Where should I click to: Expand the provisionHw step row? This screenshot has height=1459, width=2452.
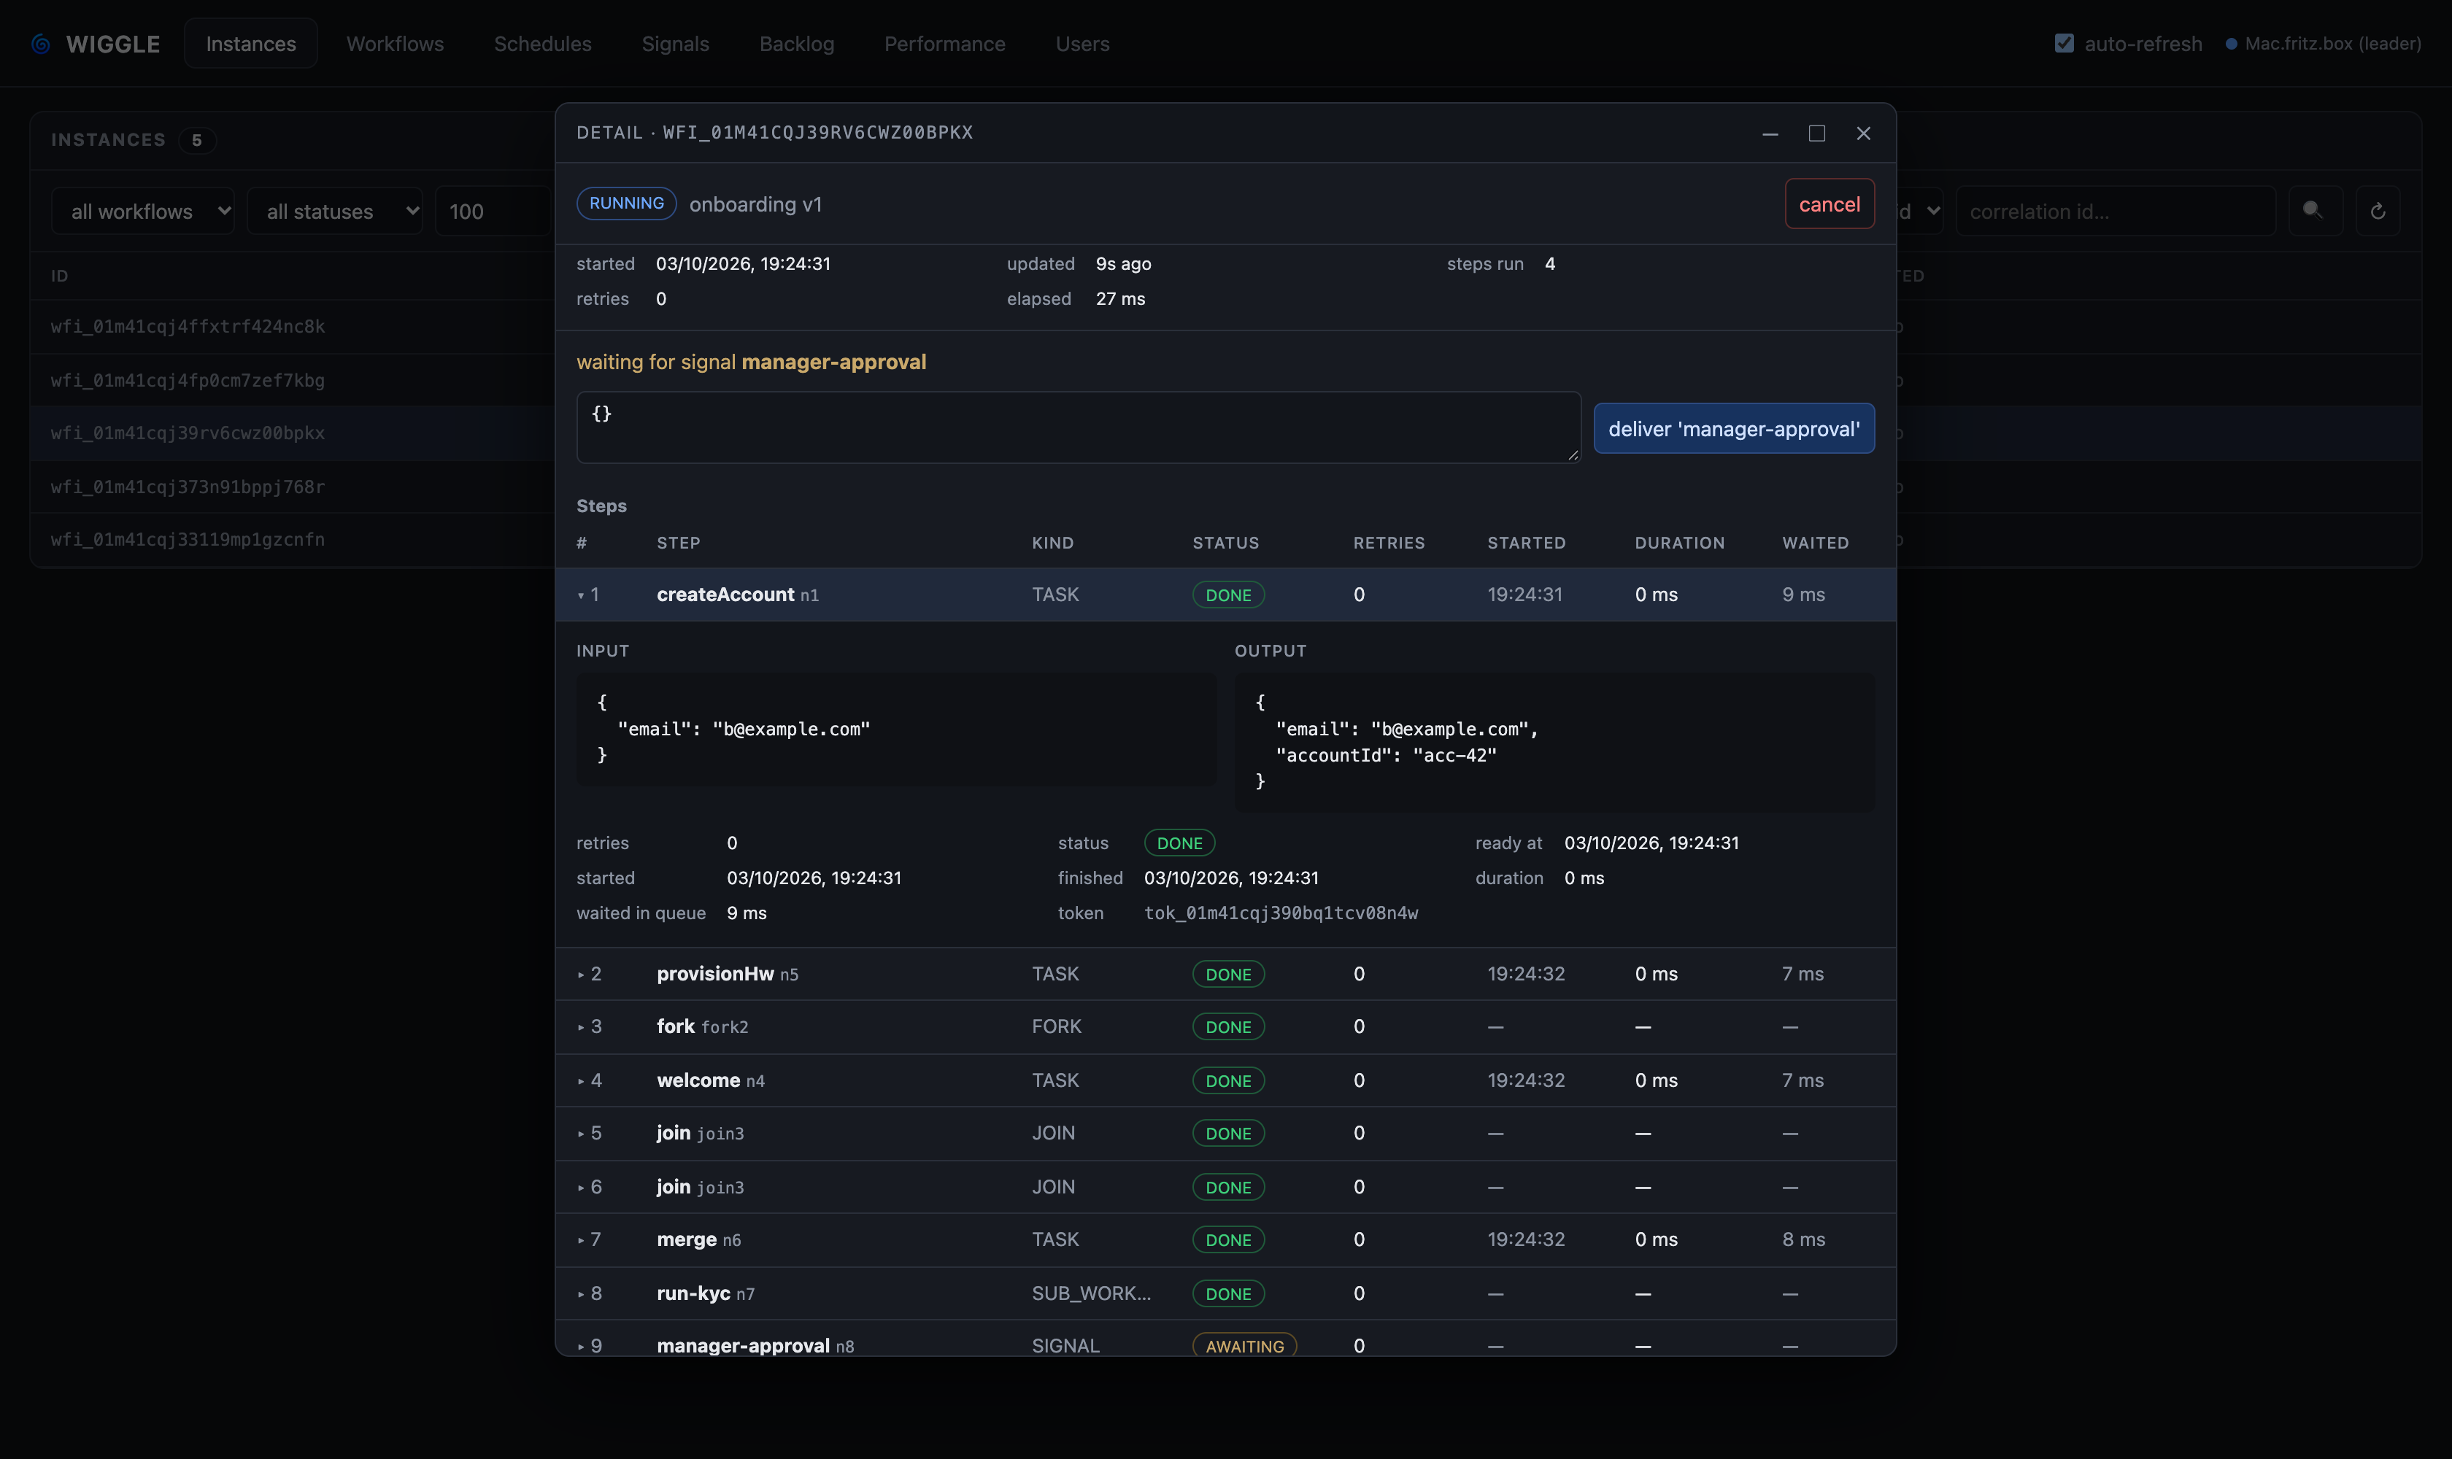1225,975
